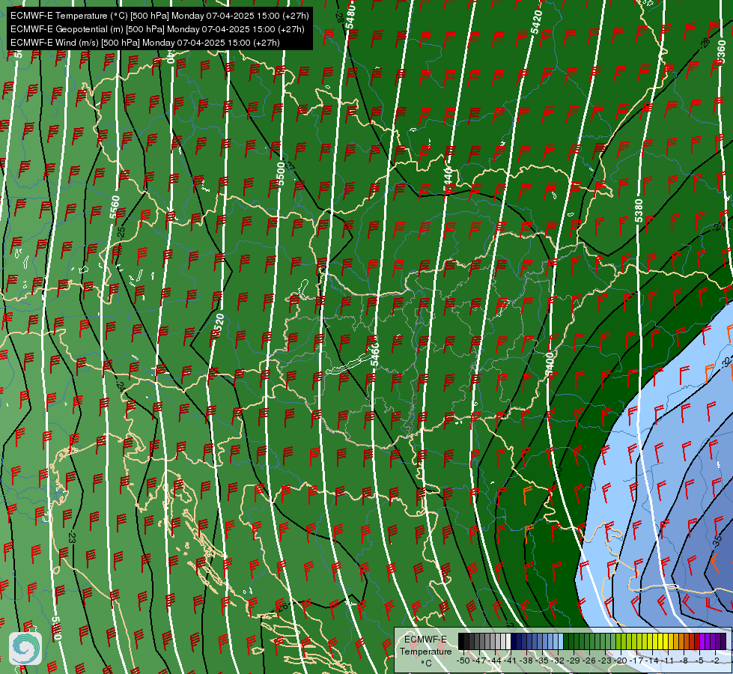Click the 5500 geopotential contour label
733x674 pixels.
pos(281,174)
